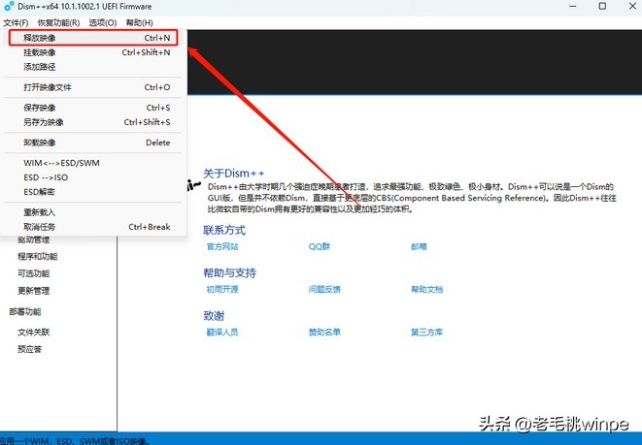
Task: Open the 赞助名单 link
Action: 324,333
